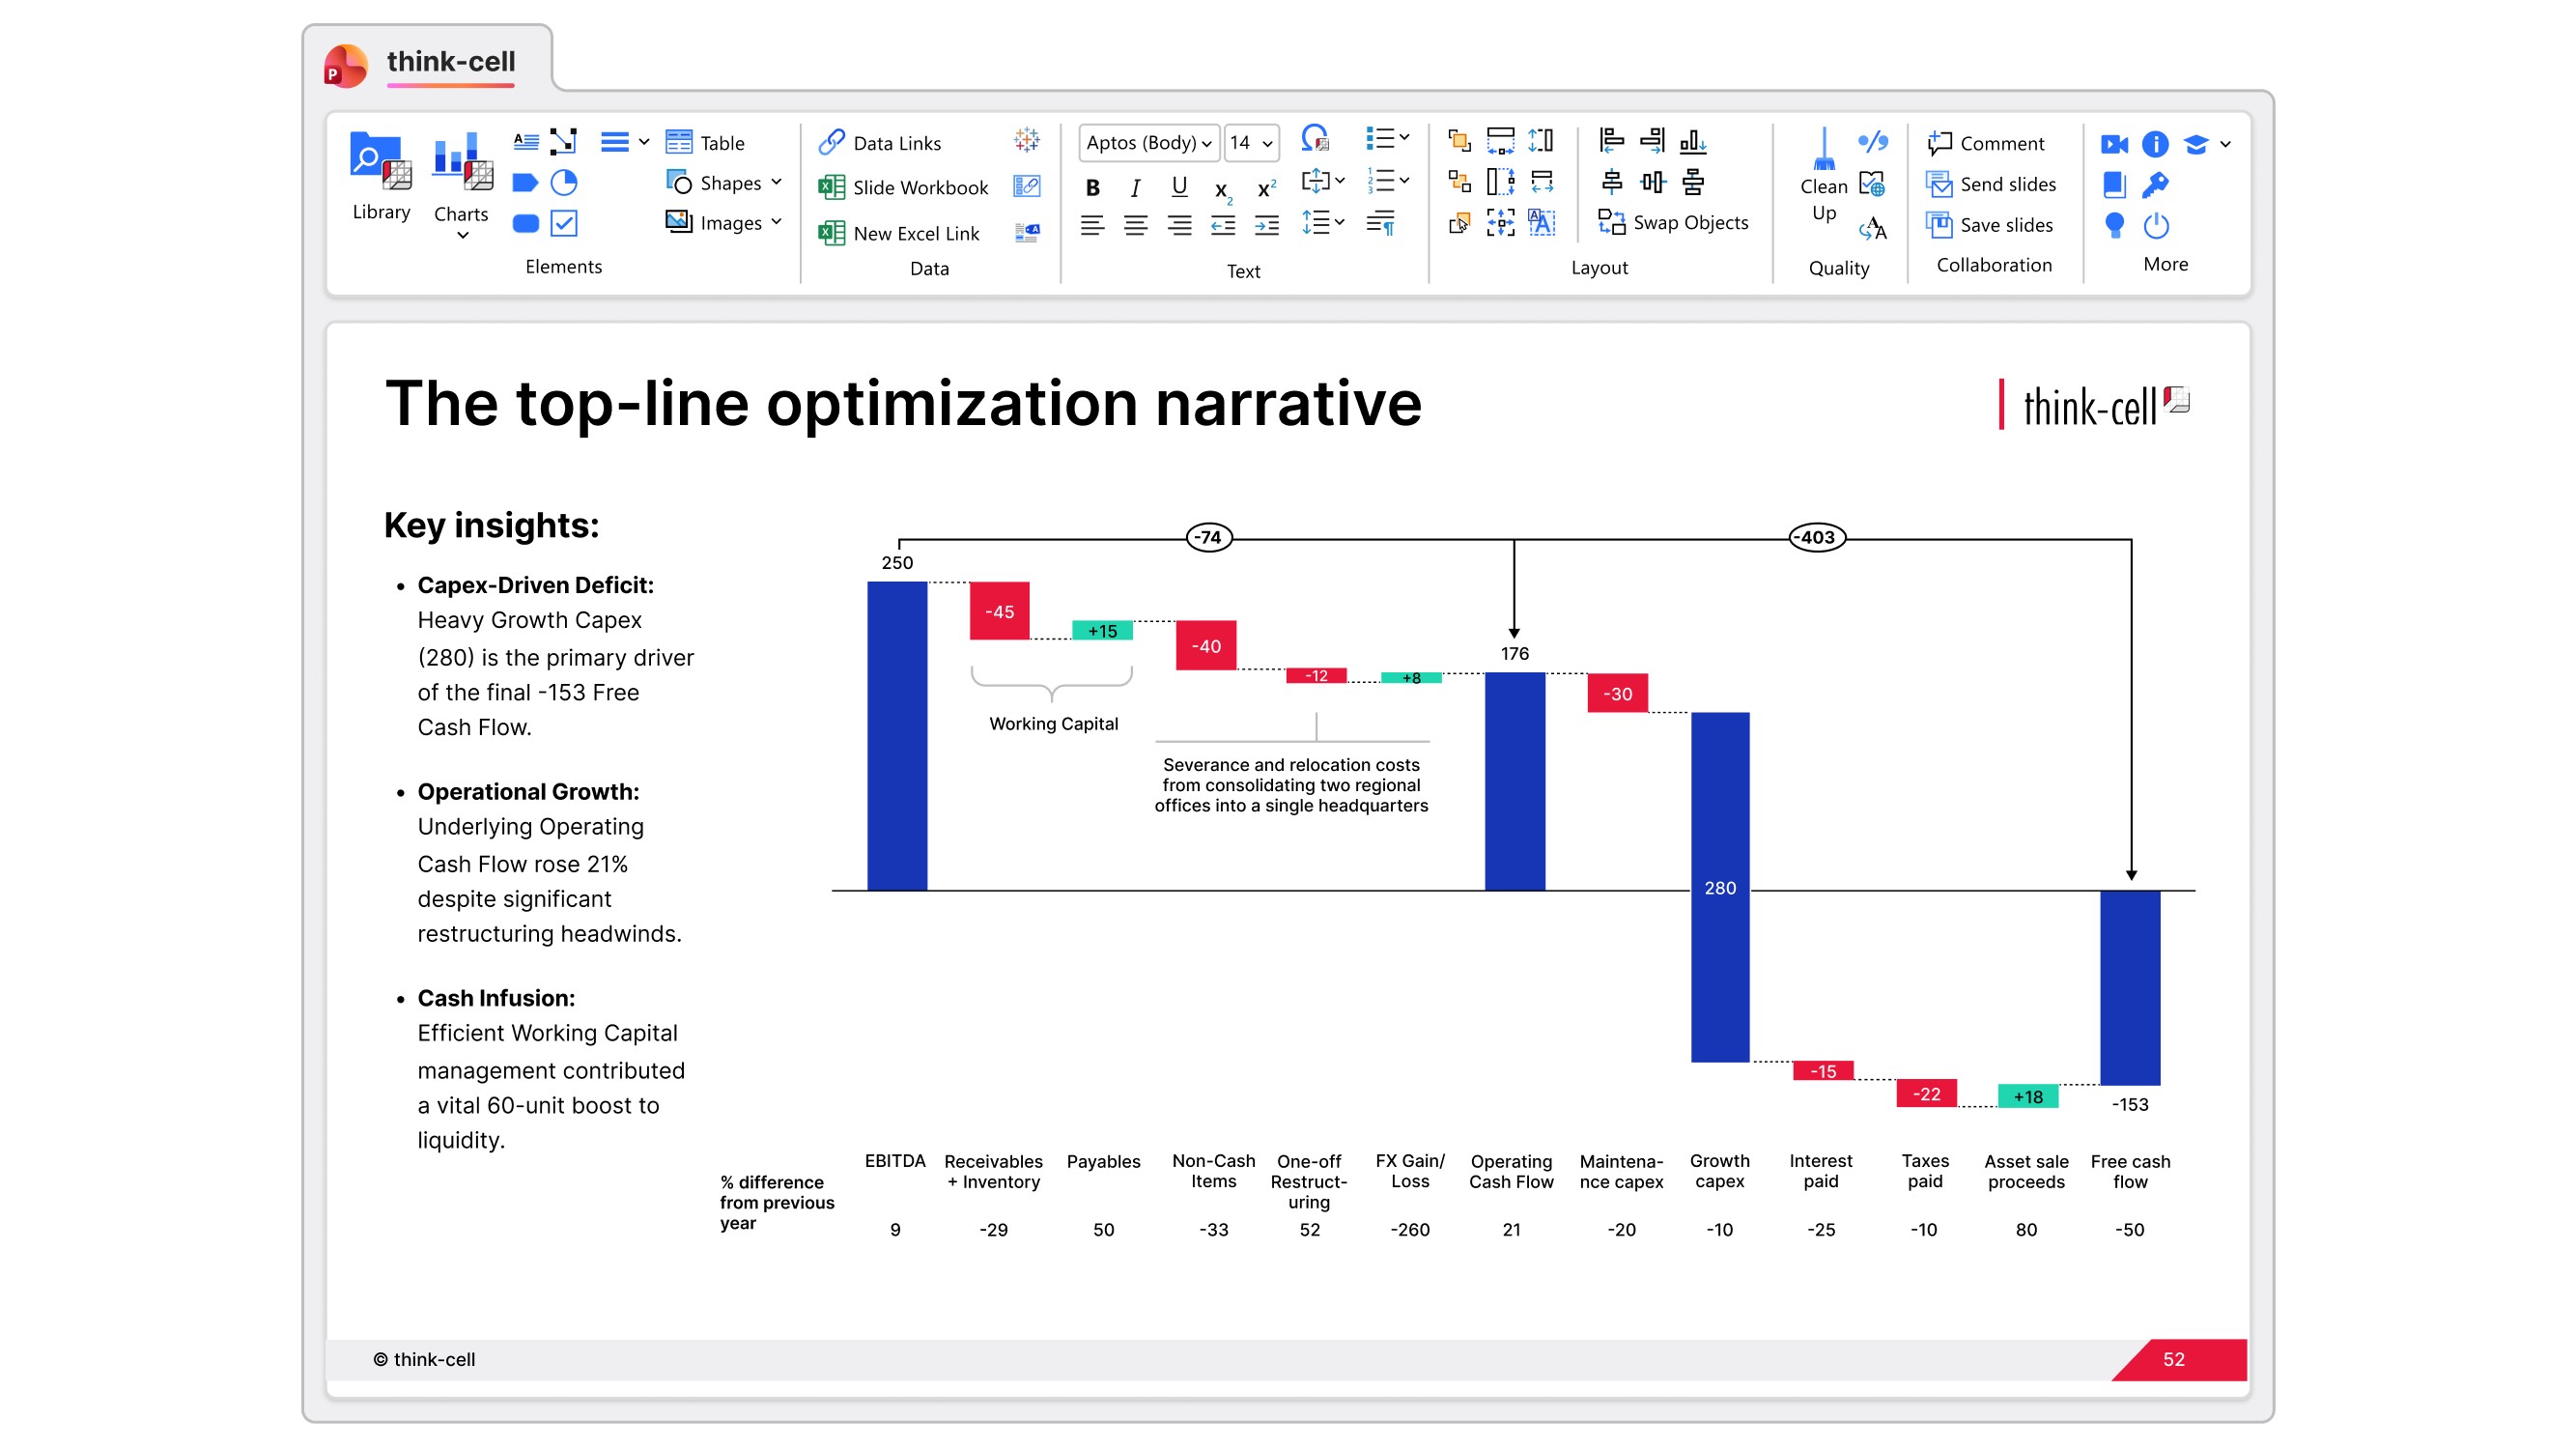The width and height of the screenshot is (2576, 1449).
Task: Insert the checkbox element icon
Action: (x=564, y=223)
